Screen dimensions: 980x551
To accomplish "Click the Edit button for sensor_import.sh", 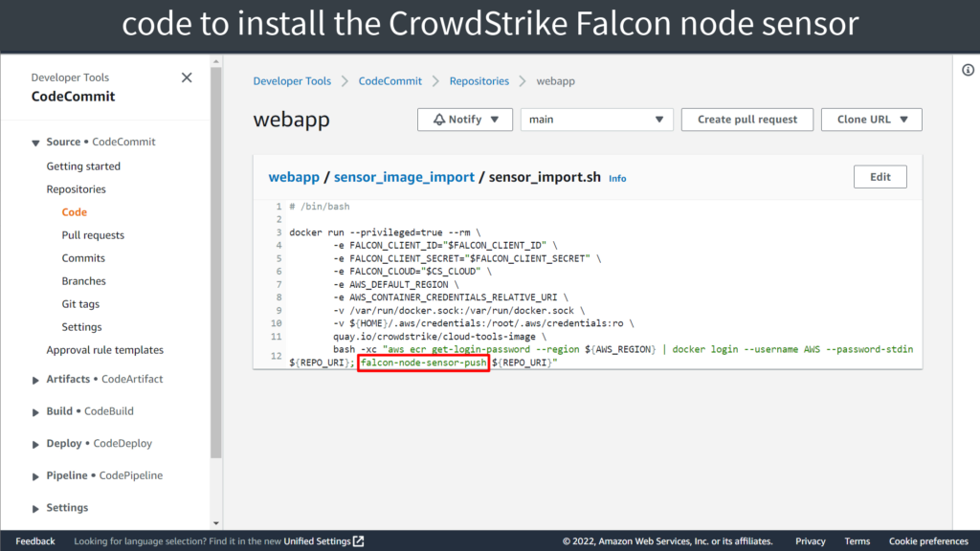I will point(880,177).
